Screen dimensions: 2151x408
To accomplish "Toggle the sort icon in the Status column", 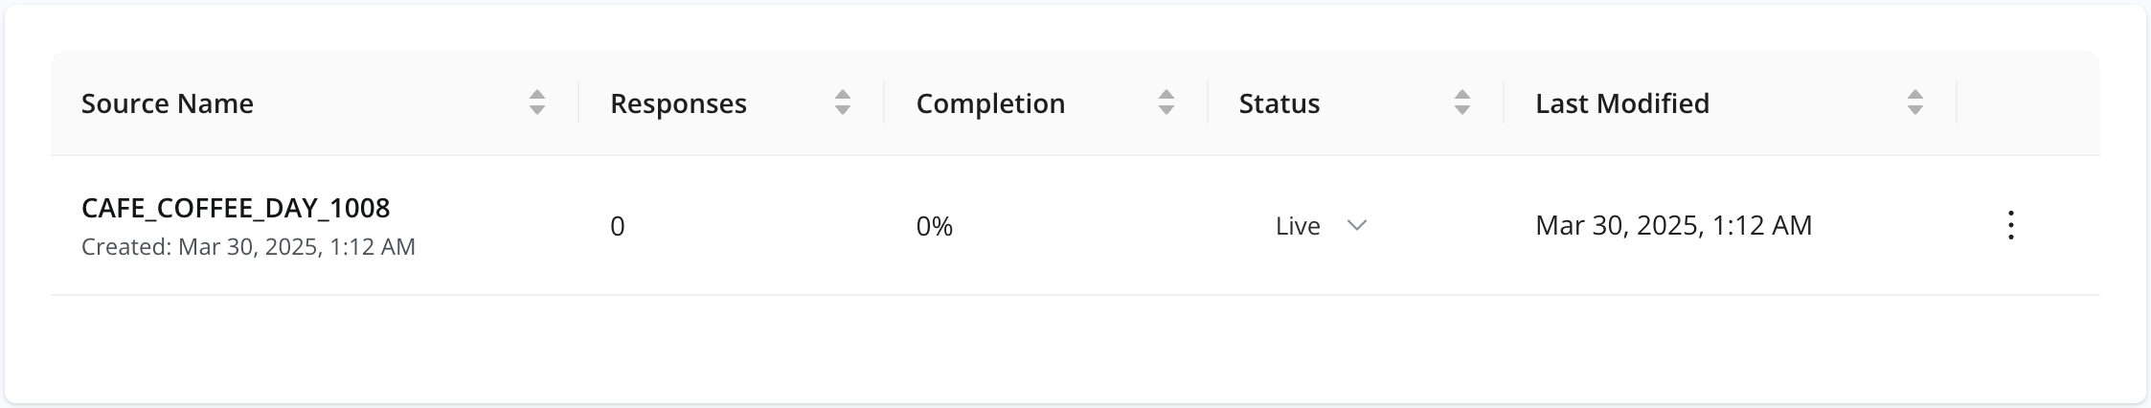I will coord(1462,102).
